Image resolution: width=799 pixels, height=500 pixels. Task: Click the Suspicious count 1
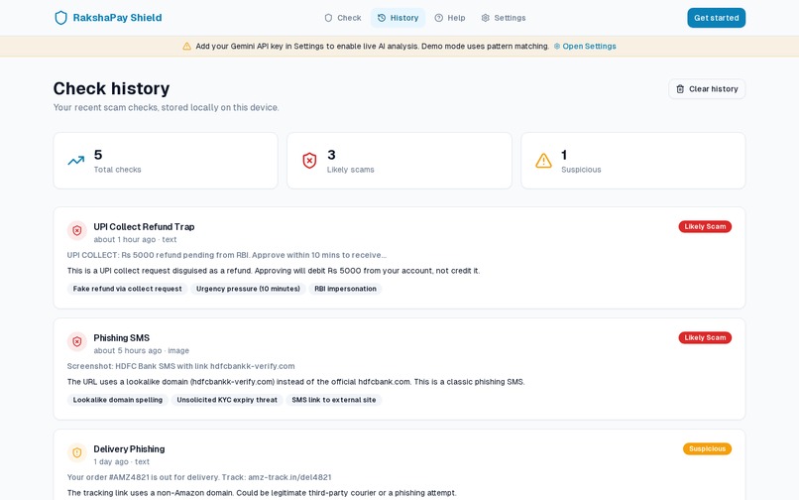tap(564, 155)
